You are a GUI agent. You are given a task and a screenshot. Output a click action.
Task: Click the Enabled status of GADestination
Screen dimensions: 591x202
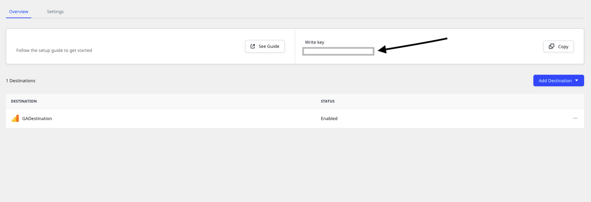329,119
